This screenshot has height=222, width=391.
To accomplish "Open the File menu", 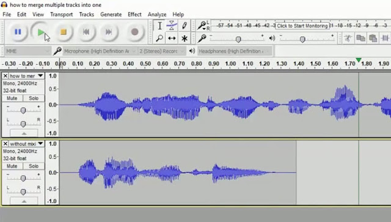I will (x=7, y=15).
